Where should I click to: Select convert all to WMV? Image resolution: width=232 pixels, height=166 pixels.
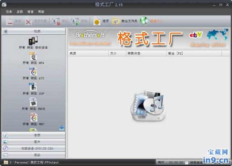(34, 120)
